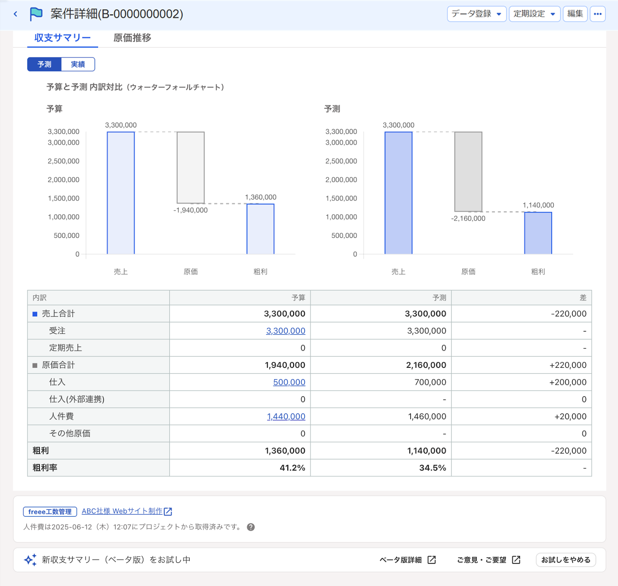Select the 予測 toggle segment
The height and width of the screenshot is (586, 618).
[44, 64]
